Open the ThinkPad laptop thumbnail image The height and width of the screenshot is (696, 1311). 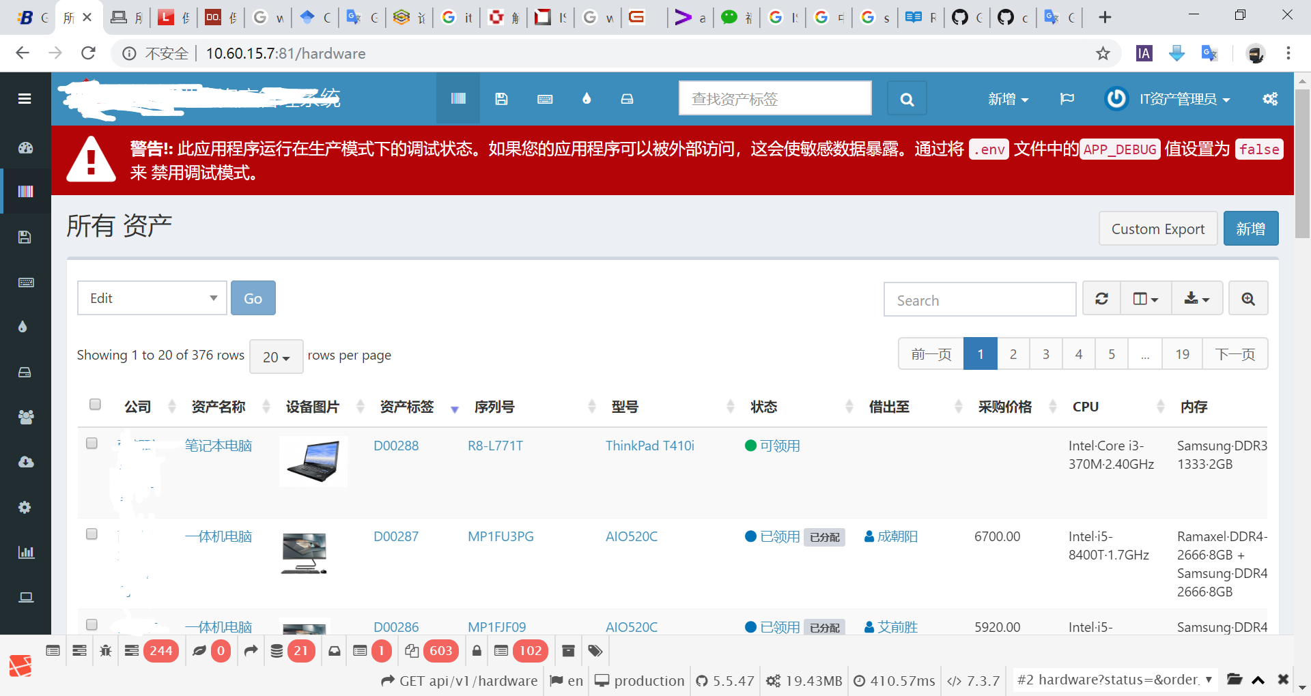tap(313, 462)
